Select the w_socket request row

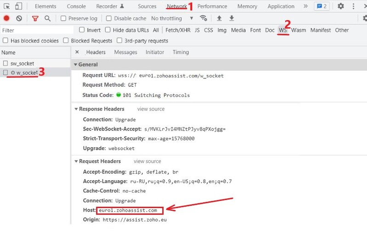35,72
